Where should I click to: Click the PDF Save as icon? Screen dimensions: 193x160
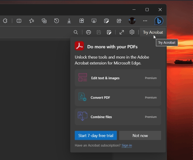click(x=109, y=32)
